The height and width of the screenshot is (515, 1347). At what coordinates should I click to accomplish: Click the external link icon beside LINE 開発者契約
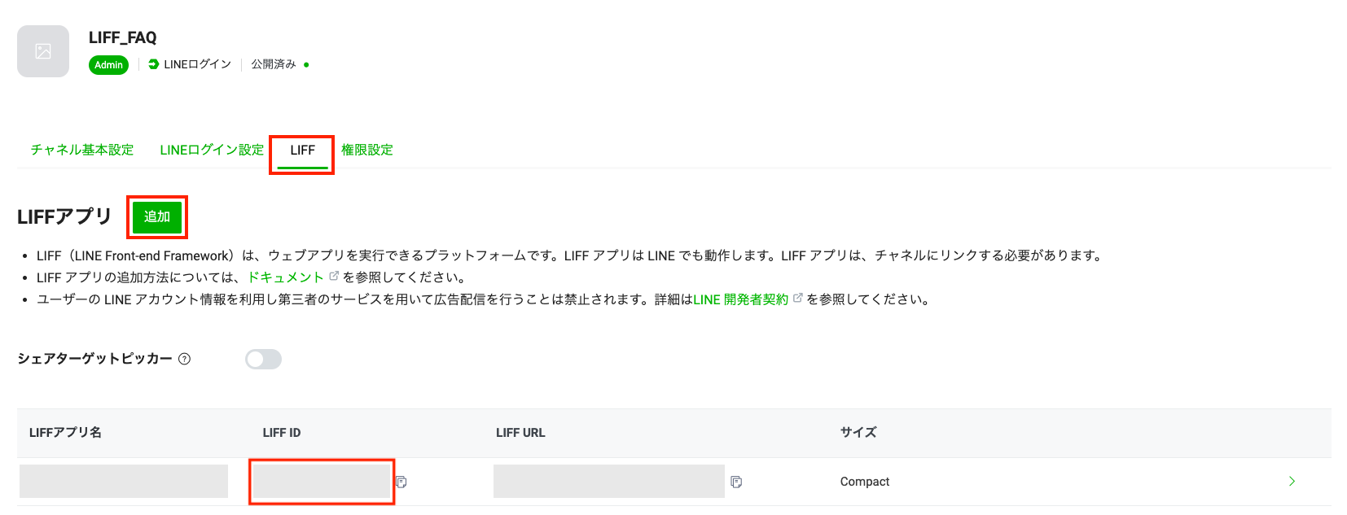[796, 299]
